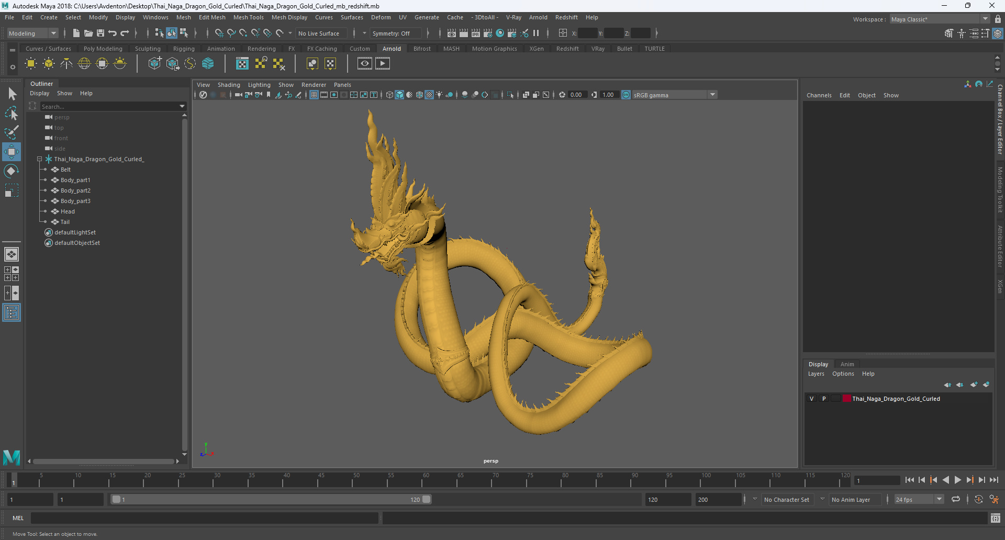Create an Arnold Photometric Light from shelf
This screenshot has width=1005, height=540.
coord(66,64)
